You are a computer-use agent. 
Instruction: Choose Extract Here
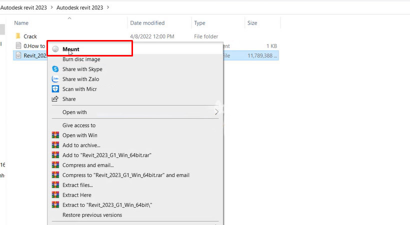pos(77,195)
